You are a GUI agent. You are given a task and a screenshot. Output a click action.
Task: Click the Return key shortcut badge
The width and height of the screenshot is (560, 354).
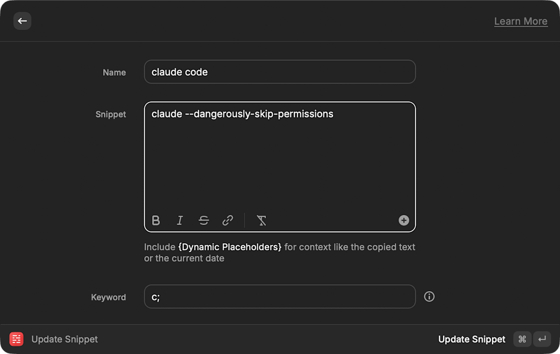[x=542, y=340]
